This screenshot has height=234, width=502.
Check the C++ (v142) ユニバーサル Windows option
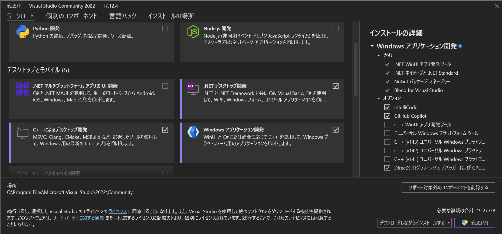[x=387, y=151]
